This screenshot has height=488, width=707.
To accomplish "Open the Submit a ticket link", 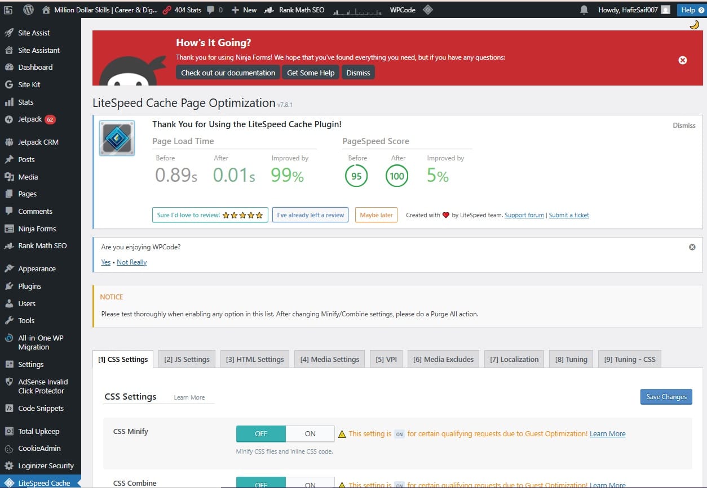I will pyautogui.click(x=569, y=215).
